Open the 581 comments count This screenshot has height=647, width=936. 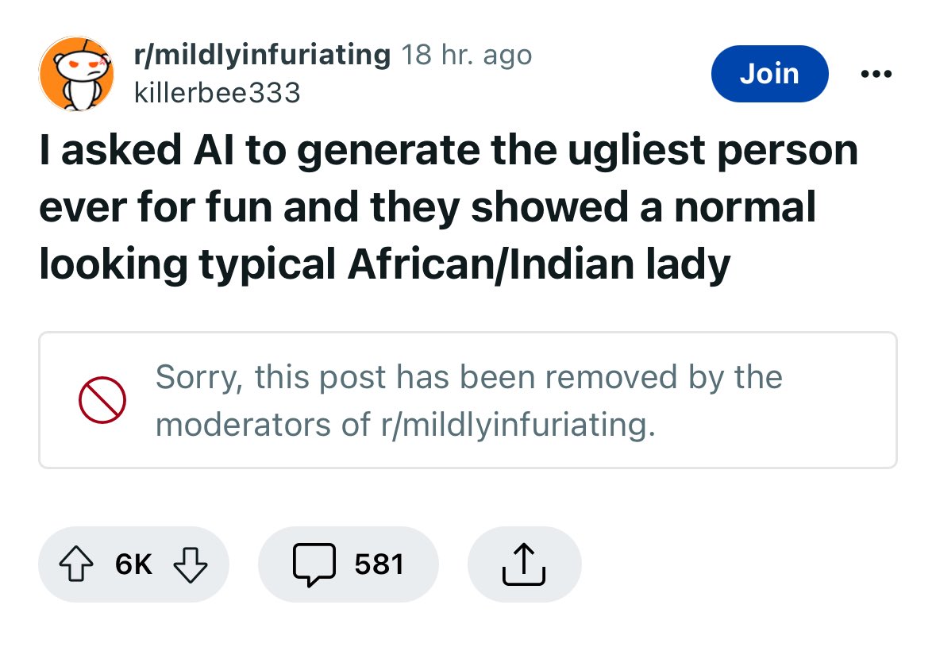pyautogui.click(x=379, y=564)
